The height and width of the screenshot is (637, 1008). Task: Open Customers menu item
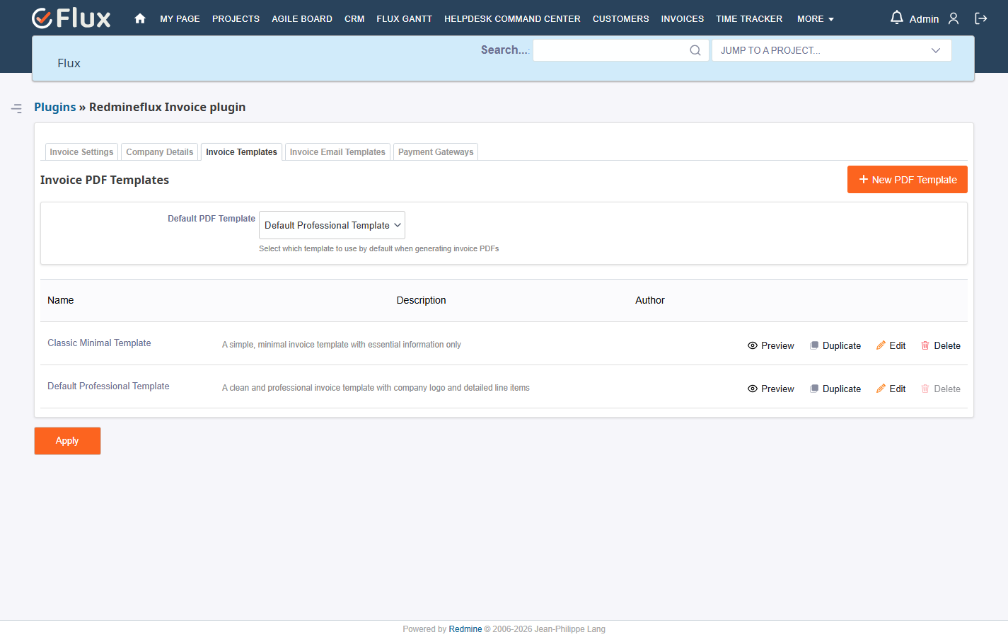pos(620,19)
